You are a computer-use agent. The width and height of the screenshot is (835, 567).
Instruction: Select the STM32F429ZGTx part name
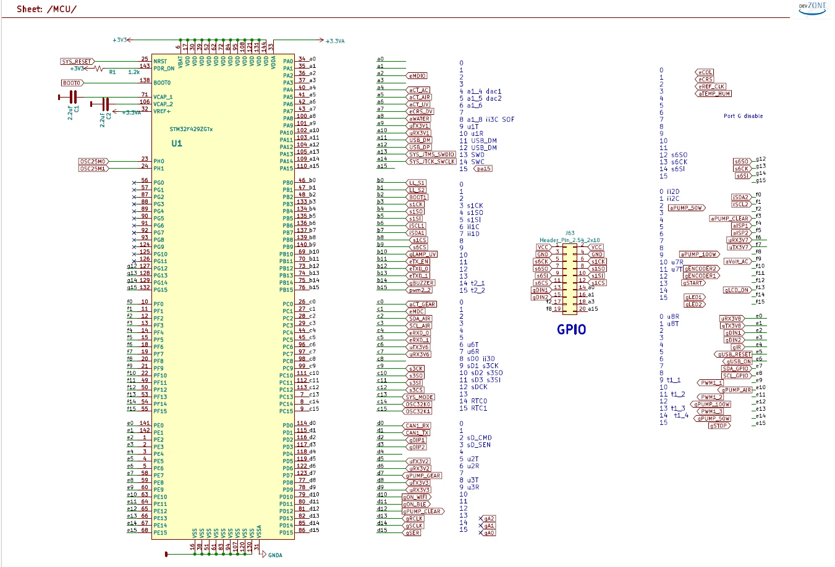point(191,130)
